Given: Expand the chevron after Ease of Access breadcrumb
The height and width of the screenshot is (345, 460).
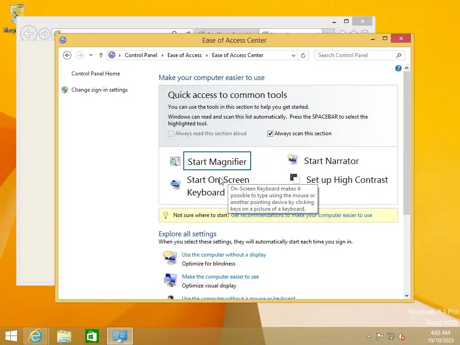Looking at the screenshot, I should point(207,55).
